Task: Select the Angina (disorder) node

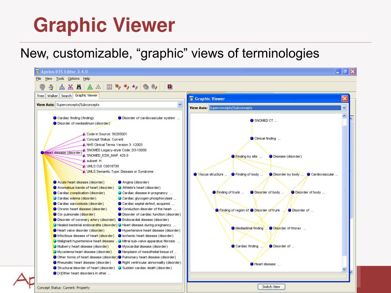Action: tap(133, 182)
